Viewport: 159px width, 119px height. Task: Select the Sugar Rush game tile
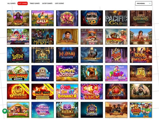coord(116,73)
